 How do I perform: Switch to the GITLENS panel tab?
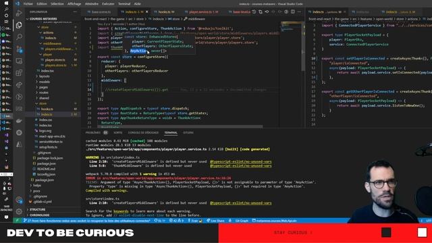[188, 133]
